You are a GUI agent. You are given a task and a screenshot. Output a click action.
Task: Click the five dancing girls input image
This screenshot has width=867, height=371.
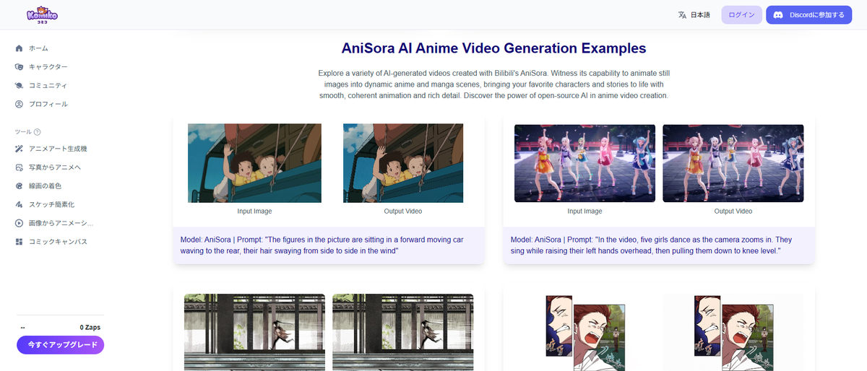click(x=585, y=163)
